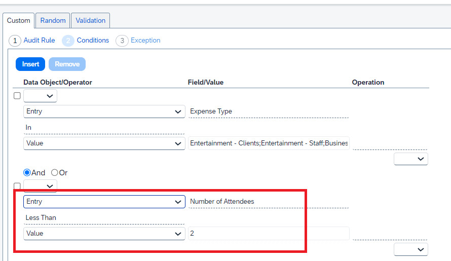Click the step 2 Conditions circle
The image size is (451, 261).
click(68, 41)
